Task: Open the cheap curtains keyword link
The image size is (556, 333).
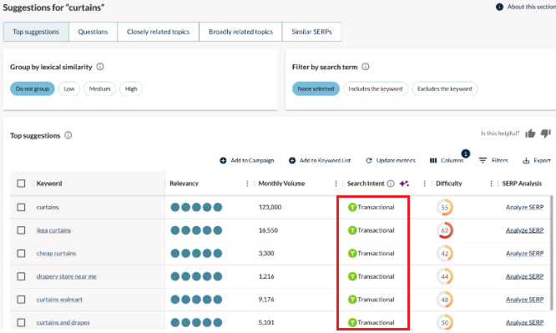Action: 56,253
